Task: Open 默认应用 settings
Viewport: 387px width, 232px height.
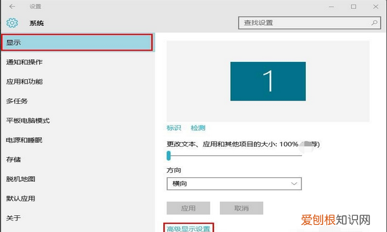Action: [21, 198]
